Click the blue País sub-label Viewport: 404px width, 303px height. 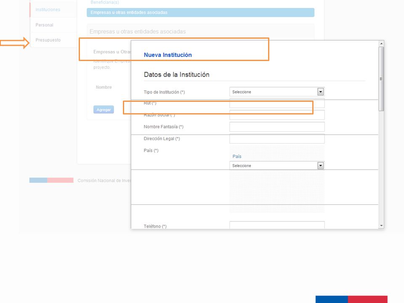237,157
